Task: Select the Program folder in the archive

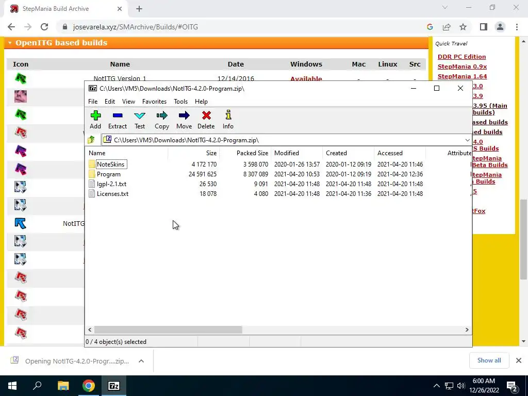Action: (x=108, y=174)
